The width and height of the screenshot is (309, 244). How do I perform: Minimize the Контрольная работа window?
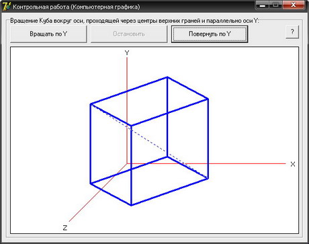[x=262, y=5]
